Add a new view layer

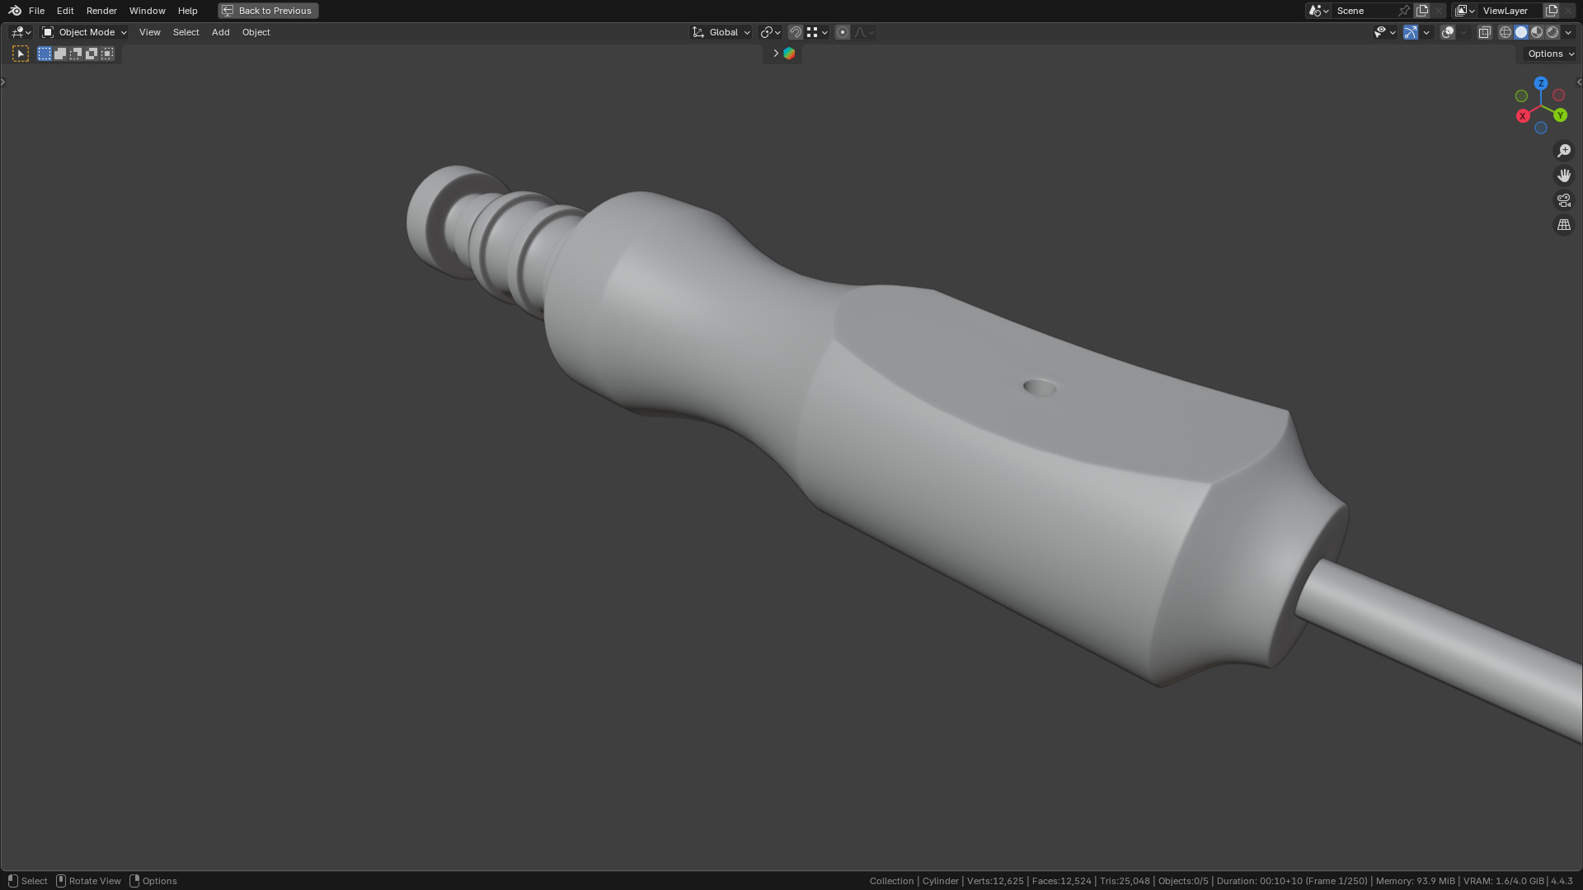coord(1552,11)
